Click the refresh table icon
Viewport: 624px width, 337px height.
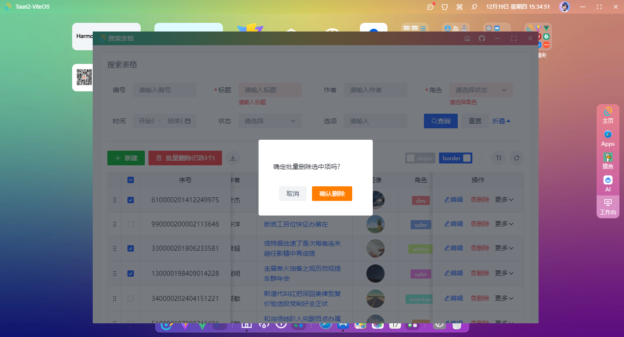(x=517, y=158)
